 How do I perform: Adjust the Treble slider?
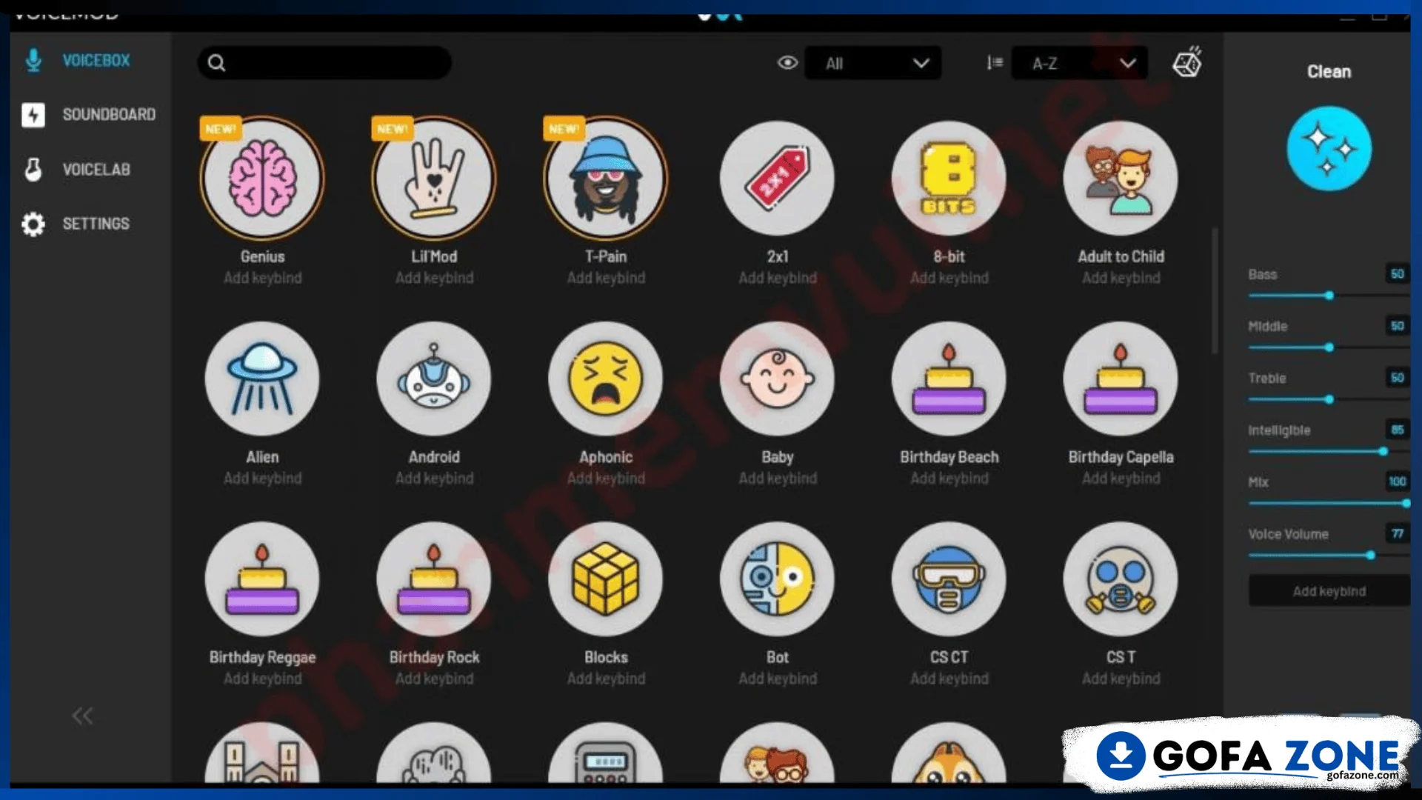point(1329,399)
